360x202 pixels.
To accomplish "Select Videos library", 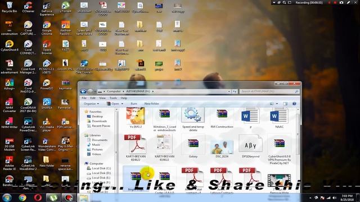I will [96, 154].
